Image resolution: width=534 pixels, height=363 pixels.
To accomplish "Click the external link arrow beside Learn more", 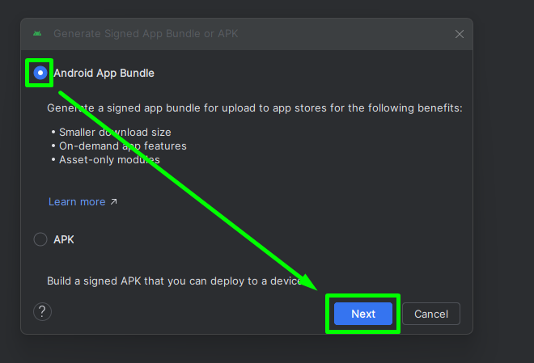I will (114, 202).
